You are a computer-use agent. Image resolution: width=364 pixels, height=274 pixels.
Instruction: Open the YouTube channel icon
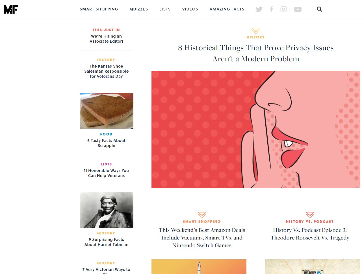click(298, 9)
